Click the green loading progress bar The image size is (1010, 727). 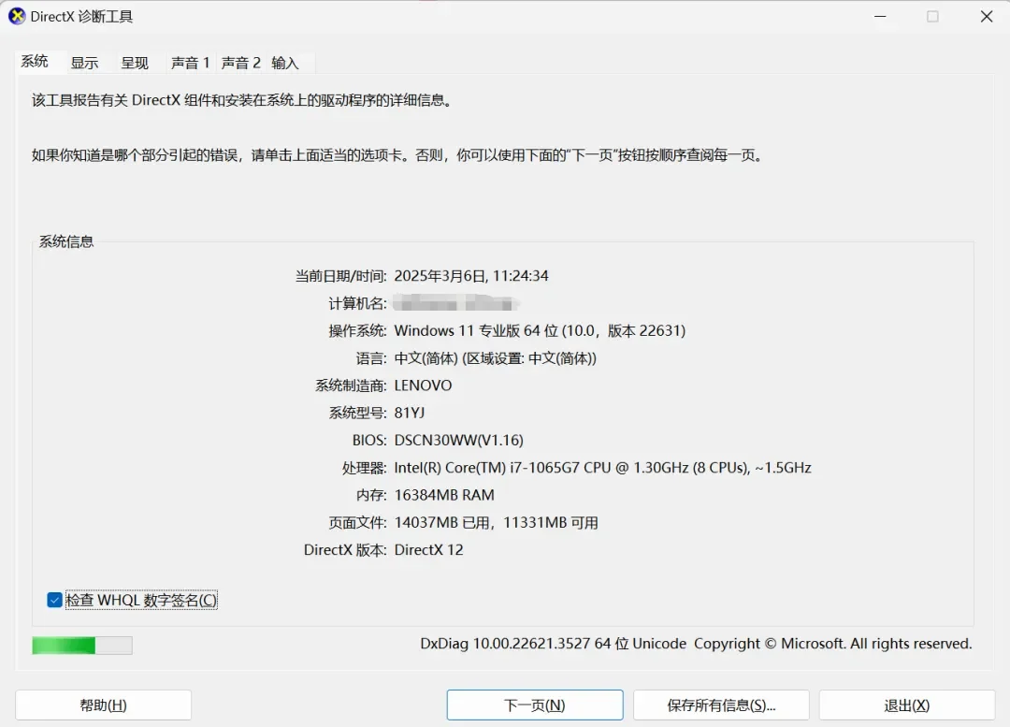[82, 646]
